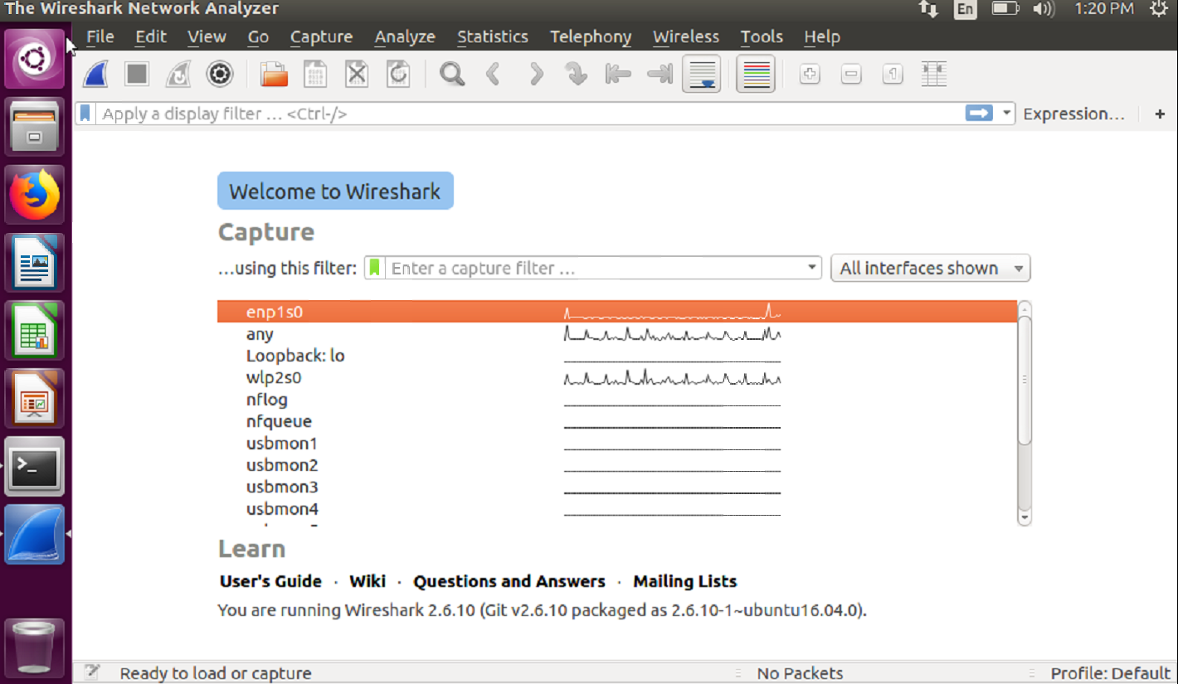Open the Wiki link
Viewport: 1178px width, 684px height.
coord(368,581)
